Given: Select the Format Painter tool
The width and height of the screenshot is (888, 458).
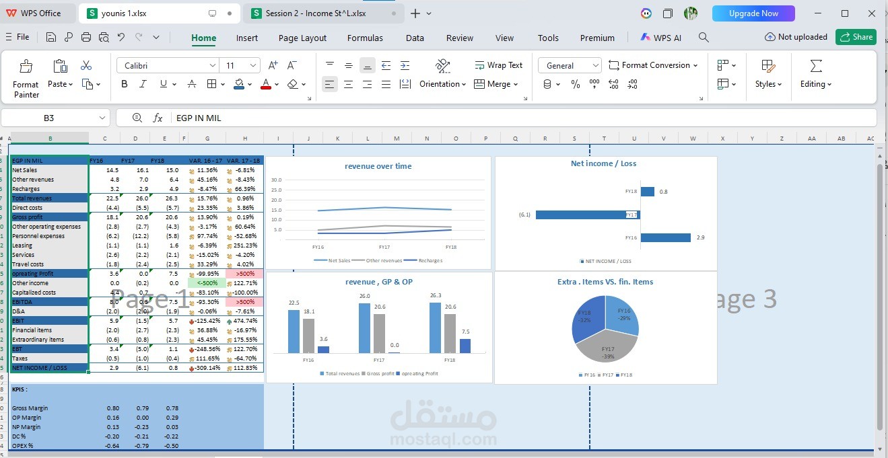Looking at the screenshot, I should click(26, 78).
